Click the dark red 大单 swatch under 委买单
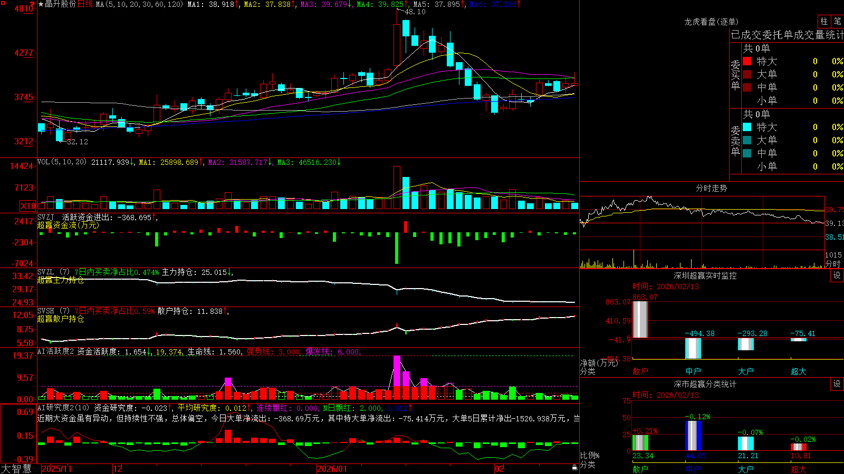Screen dimensions: 844x474 747,74
